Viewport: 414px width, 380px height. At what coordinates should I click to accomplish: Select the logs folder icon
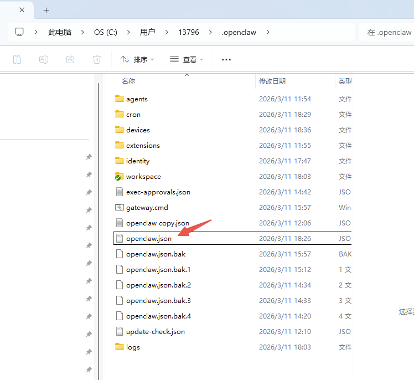(x=120, y=347)
